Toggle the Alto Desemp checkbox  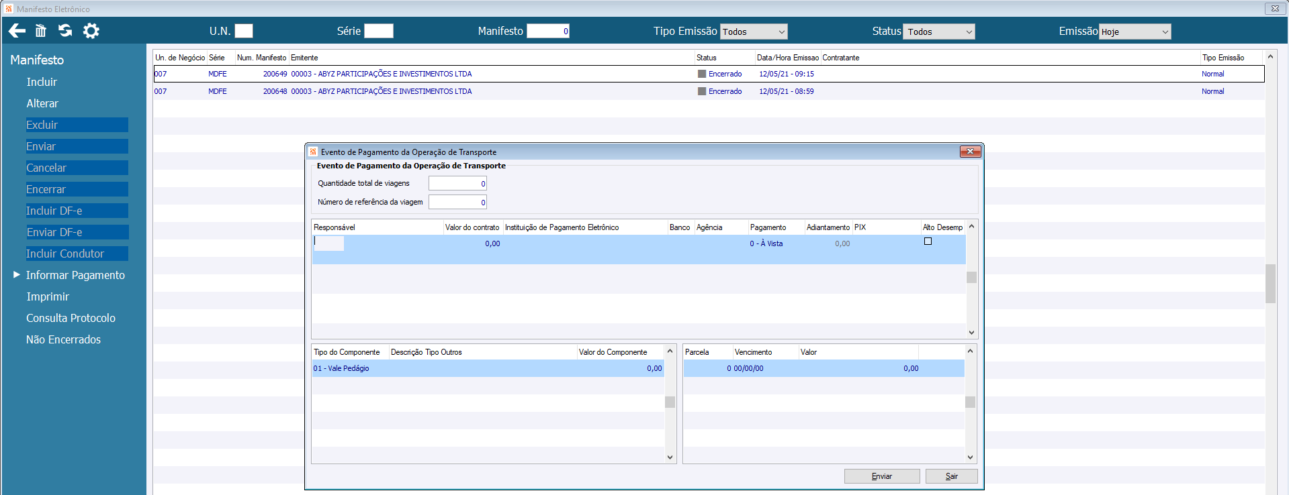tap(928, 241)
